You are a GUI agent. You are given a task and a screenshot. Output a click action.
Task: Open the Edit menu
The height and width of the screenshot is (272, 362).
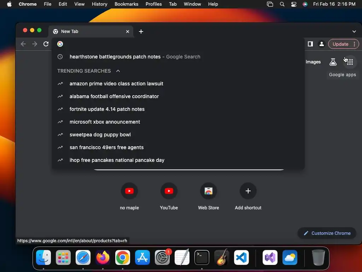click(x=63, y=4)
